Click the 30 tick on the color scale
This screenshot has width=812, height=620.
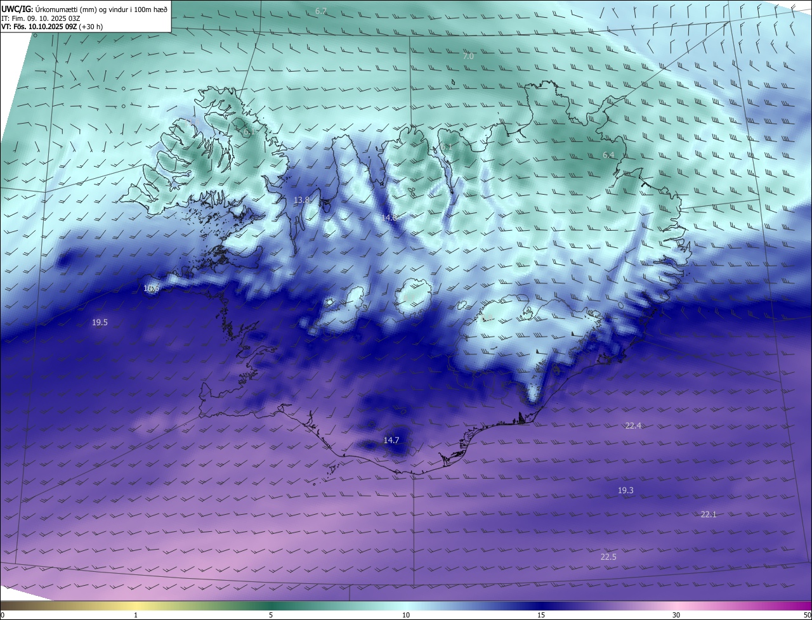pyautogui.click(x=676, y=615)
